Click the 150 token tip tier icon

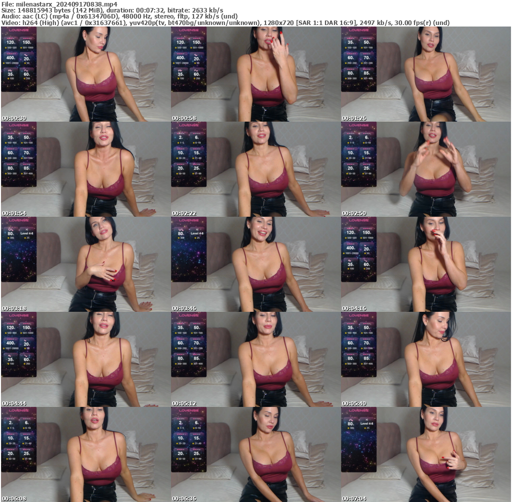[26, 43]
